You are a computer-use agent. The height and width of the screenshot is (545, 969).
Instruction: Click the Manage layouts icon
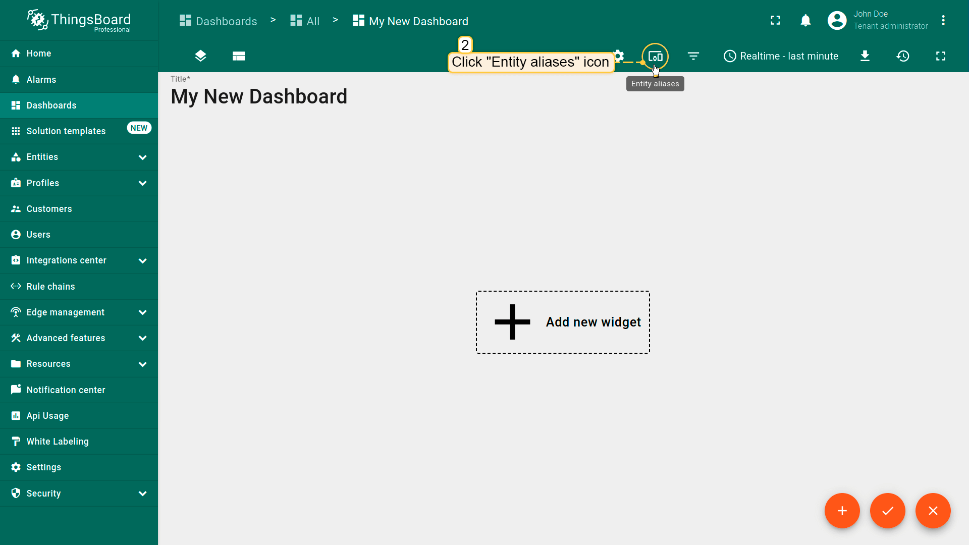pyautogui.click(x=239, y=56)
